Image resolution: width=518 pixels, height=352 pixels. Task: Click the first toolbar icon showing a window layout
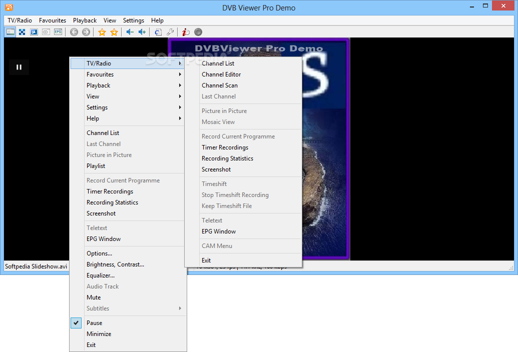[x=10, y=32]
